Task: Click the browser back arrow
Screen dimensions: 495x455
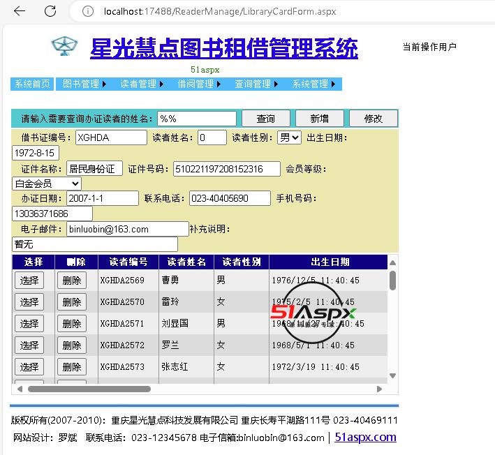Action: click(20, 11)
